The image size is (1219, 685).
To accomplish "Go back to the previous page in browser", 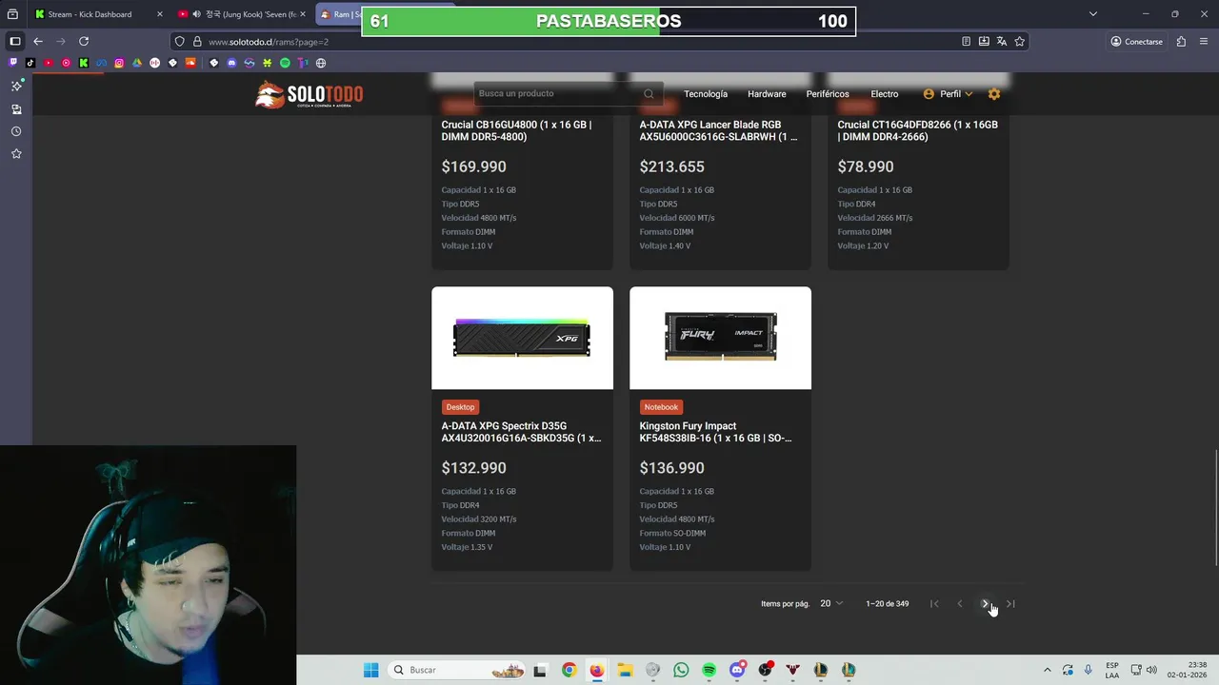I will click(38, 41).
